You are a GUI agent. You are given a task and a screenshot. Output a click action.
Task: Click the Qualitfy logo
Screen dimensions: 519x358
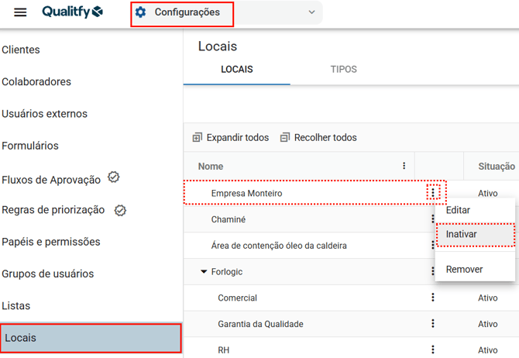point(72,12)
